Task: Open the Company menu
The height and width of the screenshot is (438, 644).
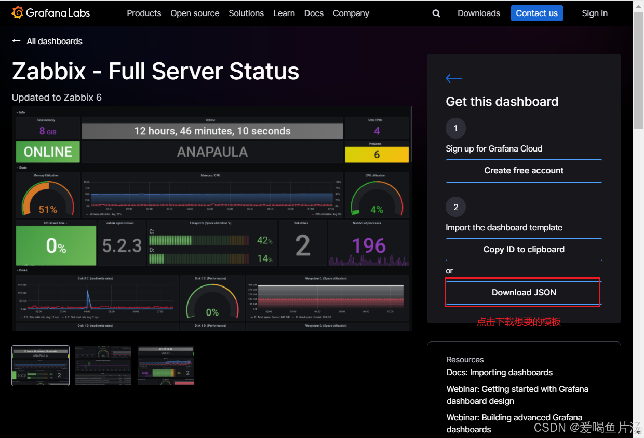Action: pyautogui.click(x=351, y=13)
